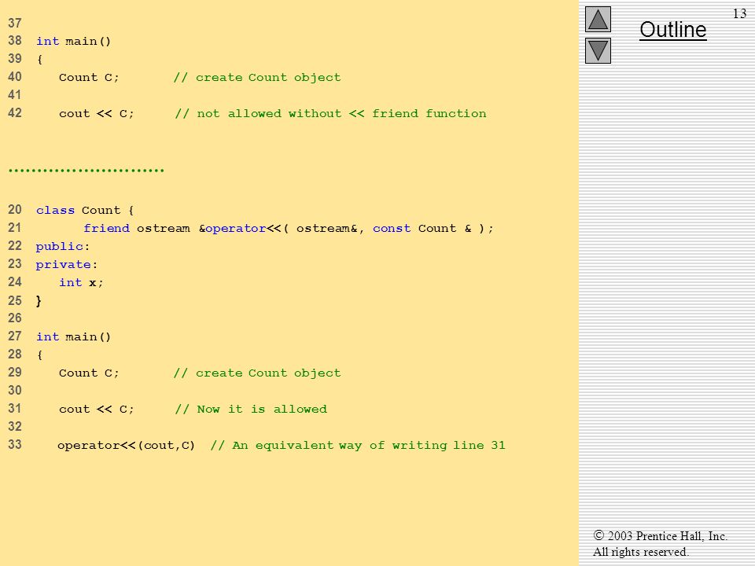The height and width of the screenshot is (566, 755).
Task: Click "const Count &" on line 21
Action: pyautogui.click(x=422, y=228)
